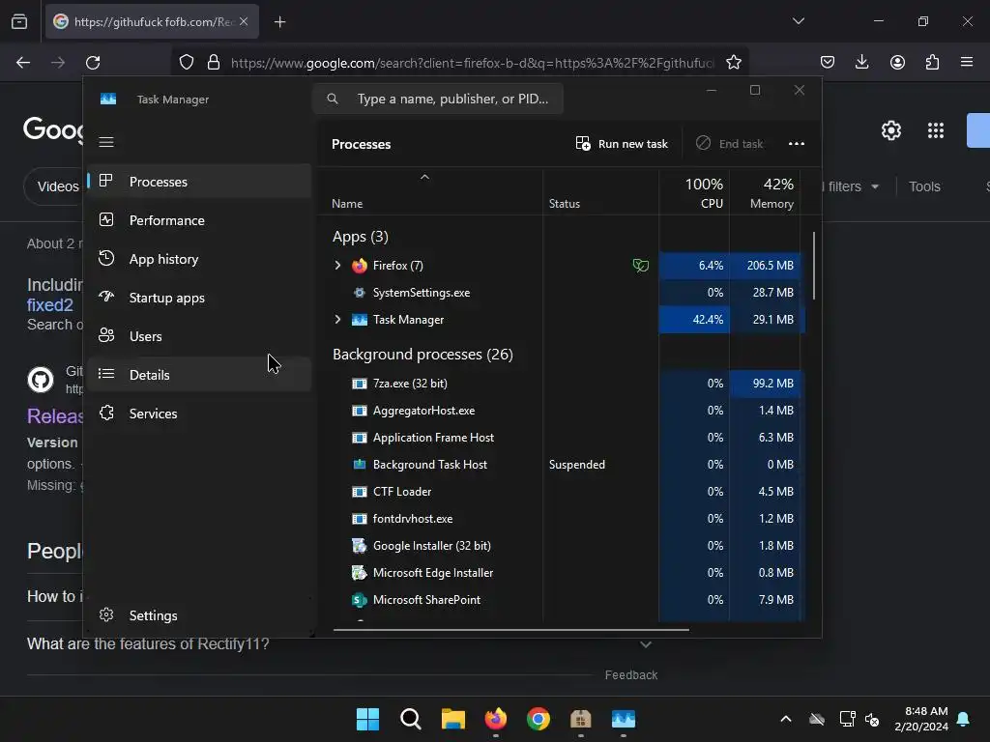Click the Microsoft SharePoint process icon

(360, 600)
